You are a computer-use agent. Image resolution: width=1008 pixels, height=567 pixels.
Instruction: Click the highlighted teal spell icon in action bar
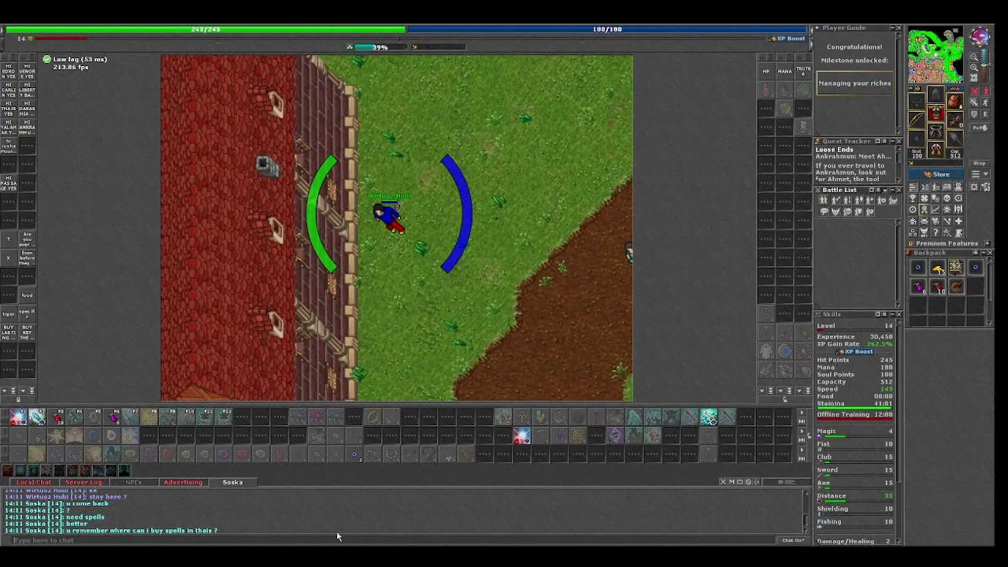click(709, 417)
